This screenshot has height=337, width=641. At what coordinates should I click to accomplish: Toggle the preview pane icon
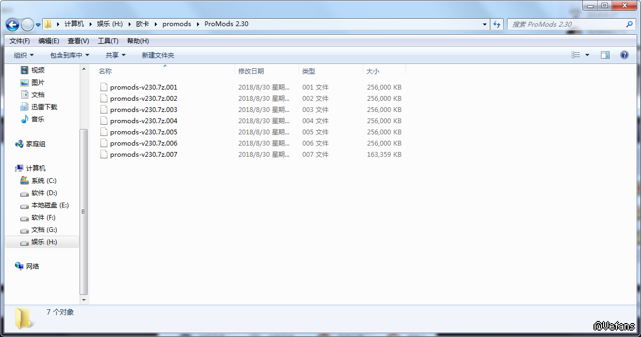click(x=605, y=55)
